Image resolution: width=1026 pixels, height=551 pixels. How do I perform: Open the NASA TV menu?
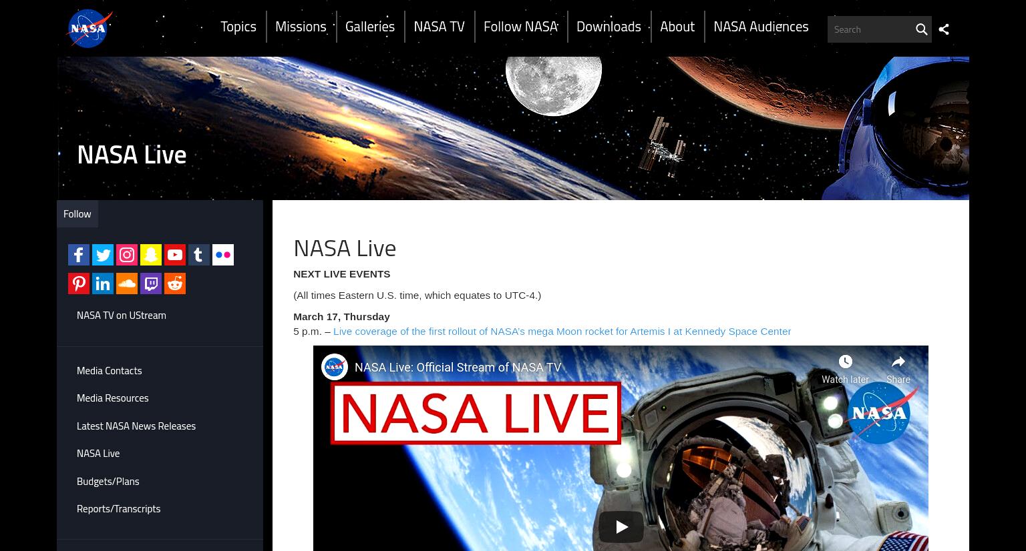[439, 27]
